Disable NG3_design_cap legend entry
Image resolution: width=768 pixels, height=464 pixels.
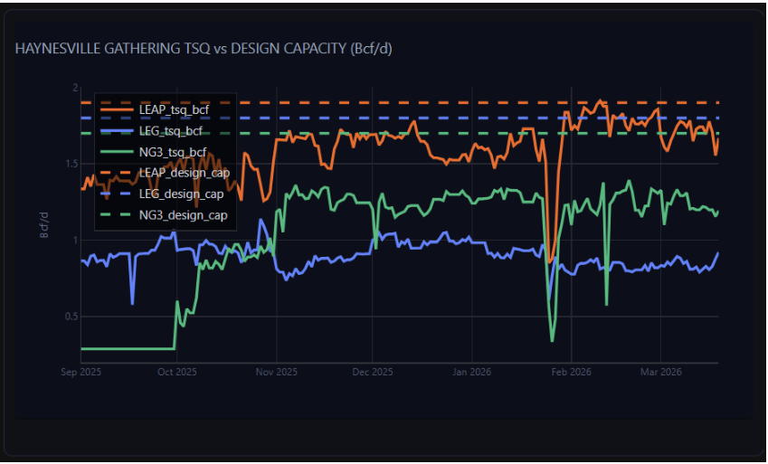click(182, 215)
